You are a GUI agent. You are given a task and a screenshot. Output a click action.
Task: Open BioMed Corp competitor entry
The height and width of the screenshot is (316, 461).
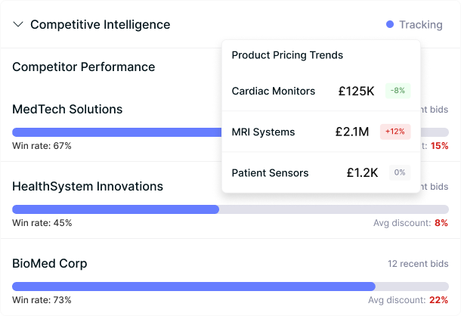[50, 264]
